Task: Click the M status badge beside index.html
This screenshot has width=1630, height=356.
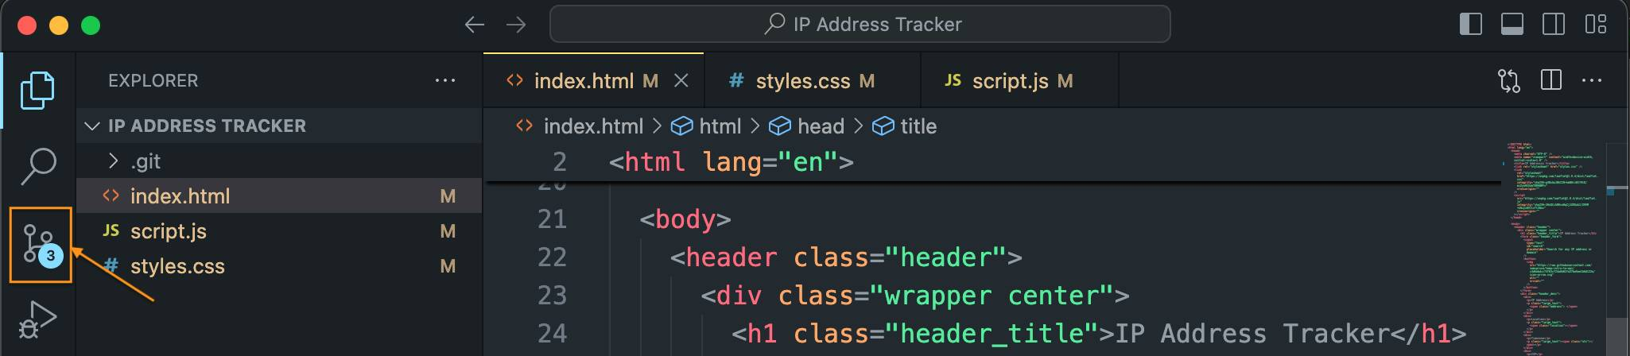Action: coord(448,196)
